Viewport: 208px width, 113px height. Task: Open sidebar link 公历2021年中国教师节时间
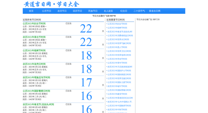(x=119, y=106)
